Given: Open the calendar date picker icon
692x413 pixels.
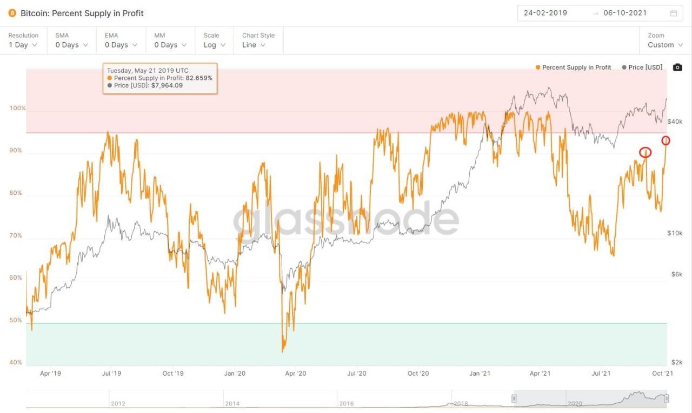Looking at the screenshot, I should 674,13.
